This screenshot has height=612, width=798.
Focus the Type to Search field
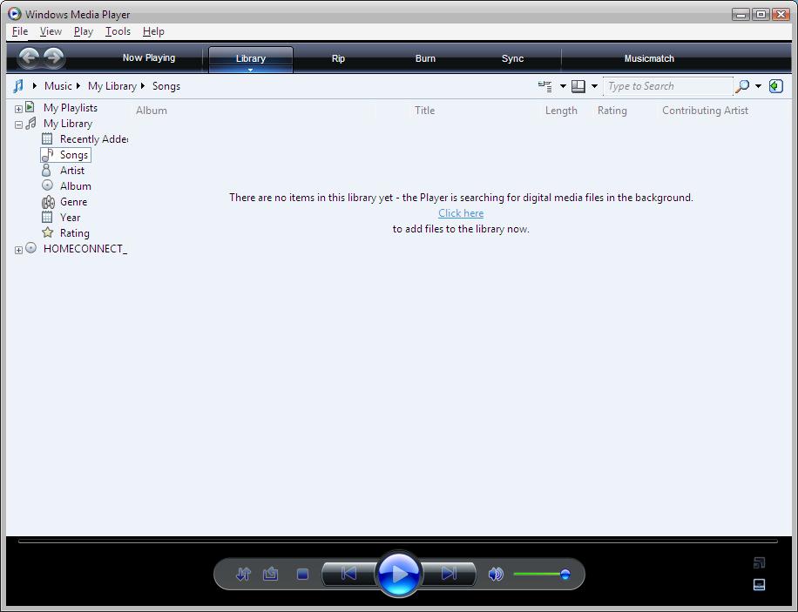tap(668, 86)
